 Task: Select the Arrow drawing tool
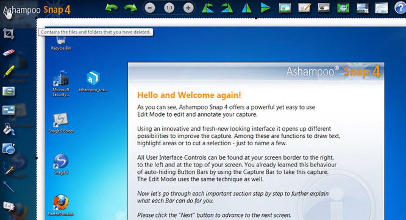coord(8,187)
